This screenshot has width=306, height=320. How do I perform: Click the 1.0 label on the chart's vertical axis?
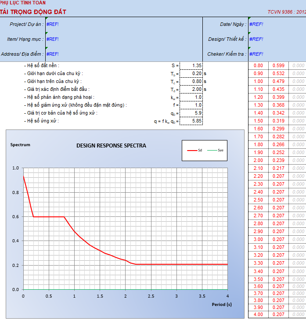click(15, 168)
